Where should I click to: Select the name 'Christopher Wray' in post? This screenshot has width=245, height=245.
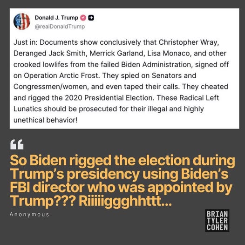(x=188, y=42)
